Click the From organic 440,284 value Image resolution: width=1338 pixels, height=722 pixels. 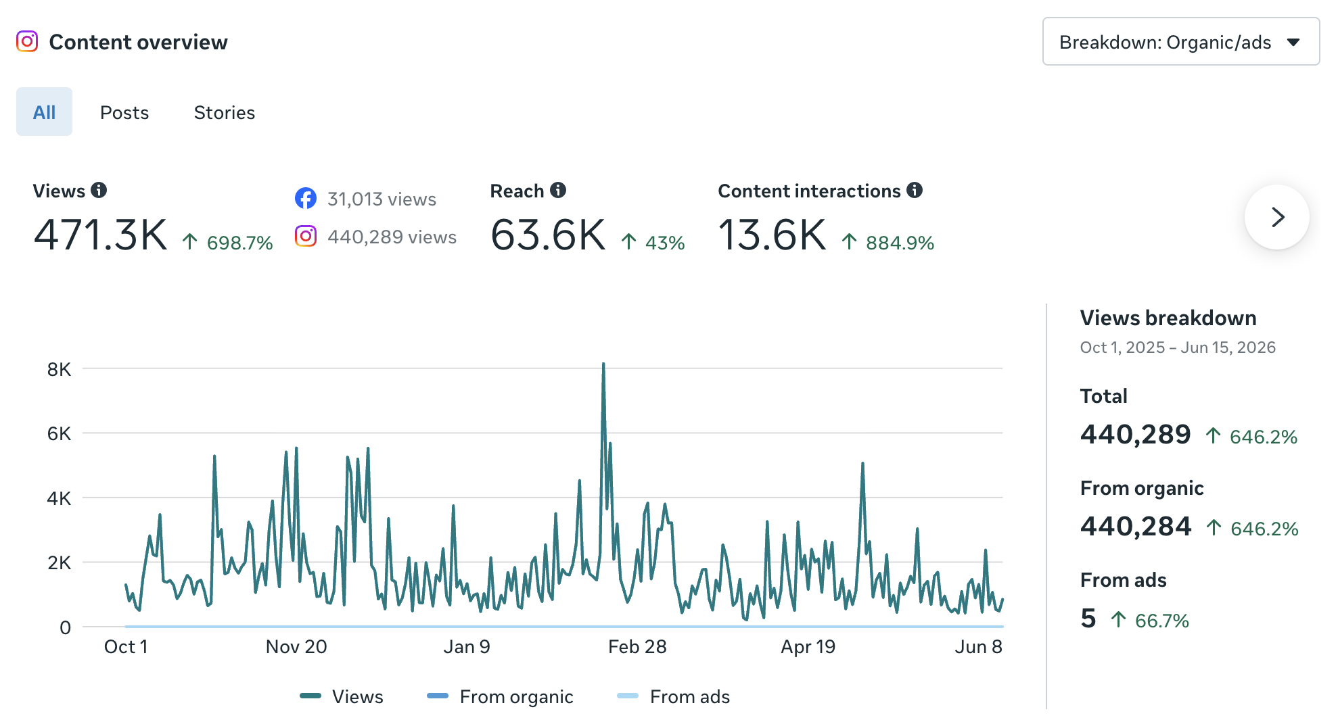pyautogui.click(x=1136, y=526)
